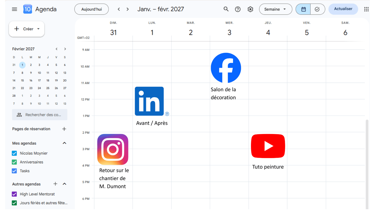Viewport: 375px width, 211px height.
Task: Click the Février 2027 mini calendar title
Action: [23, 49]
